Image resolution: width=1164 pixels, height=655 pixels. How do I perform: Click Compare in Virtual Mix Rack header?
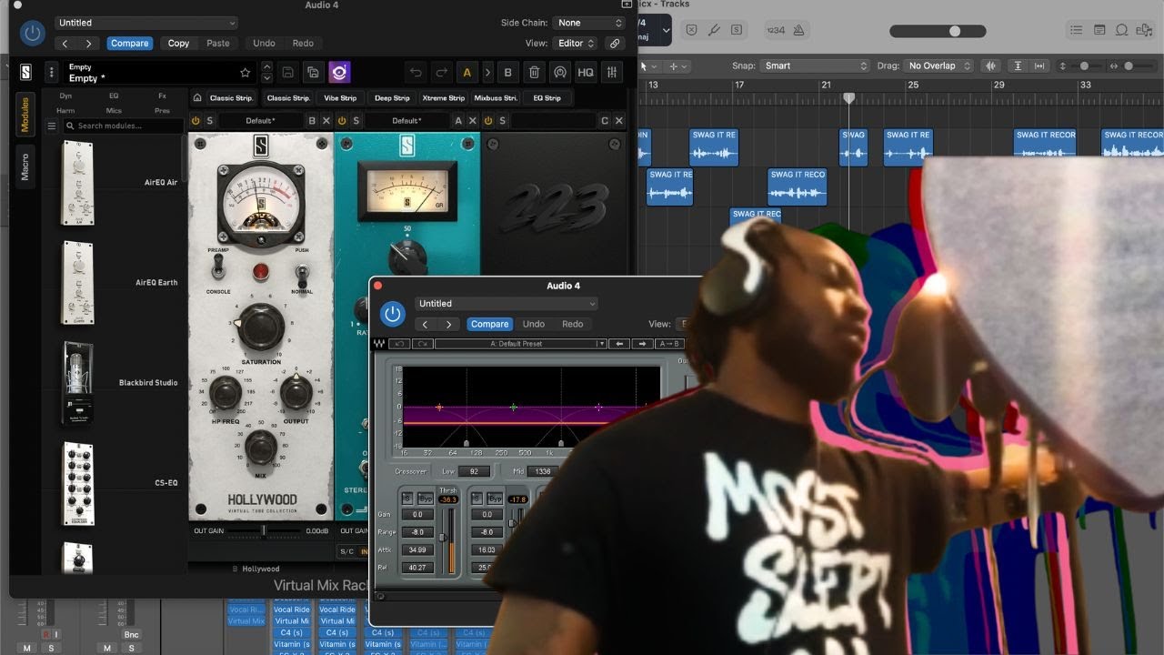click(129, 43)
